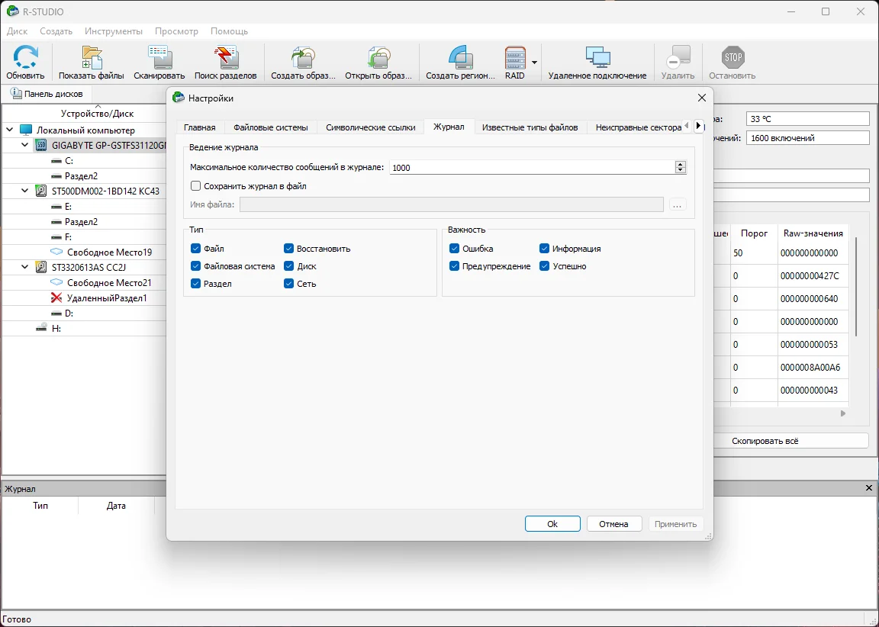Click the Показать файлы toolbar icon
This screenshot has width=879, height=627.
[91, 59]
